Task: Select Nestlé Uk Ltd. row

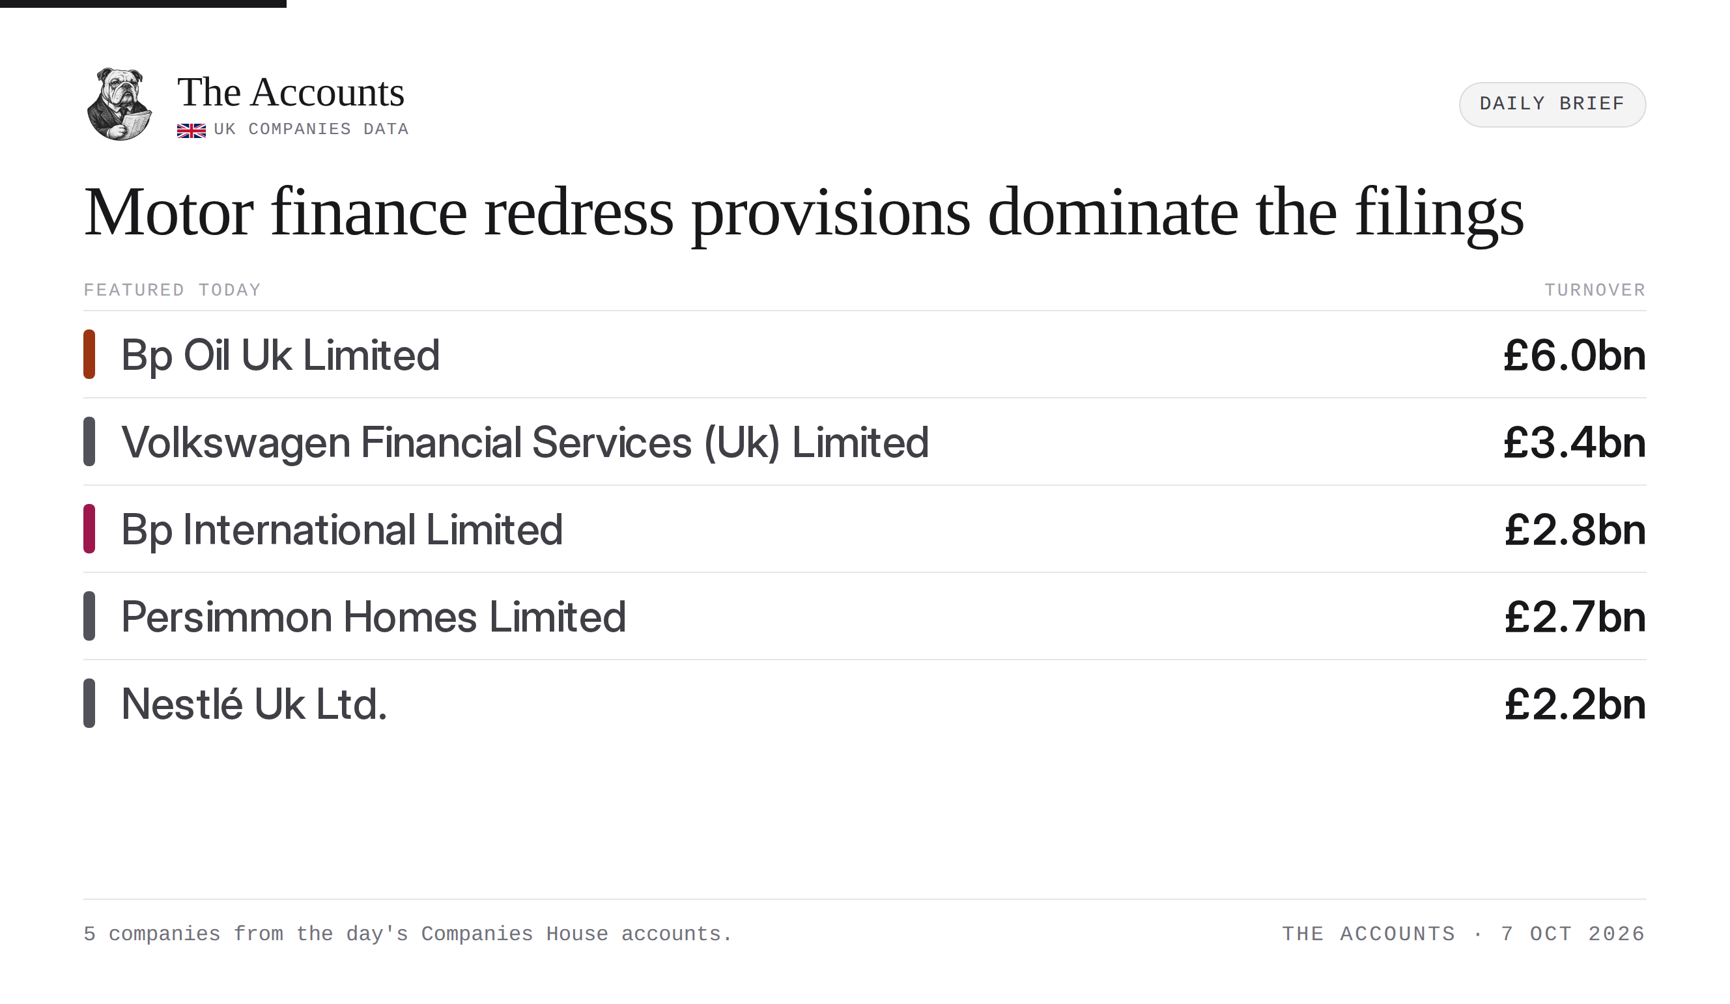Action: (864, 703)
